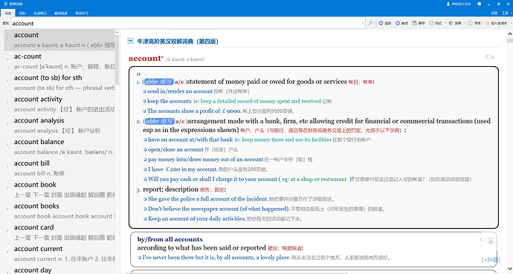Open the search box history dropdown arrow

(x=363, y=23)
